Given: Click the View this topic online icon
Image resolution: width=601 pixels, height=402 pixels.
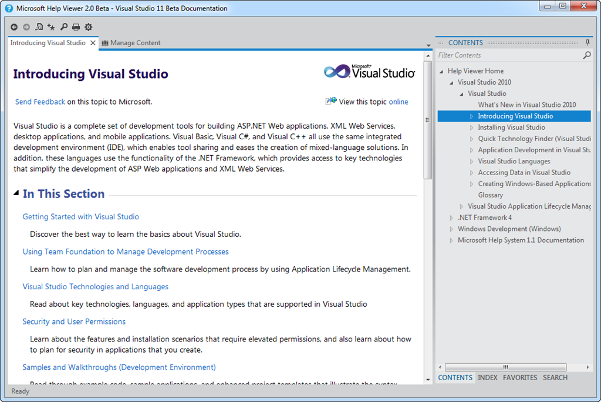Looking at the screenshot, I should click(331, 101).
